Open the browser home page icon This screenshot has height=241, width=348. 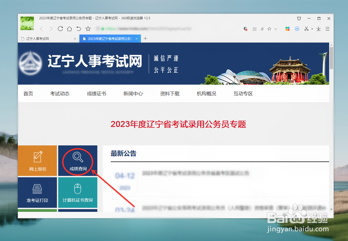pos(69,29)
